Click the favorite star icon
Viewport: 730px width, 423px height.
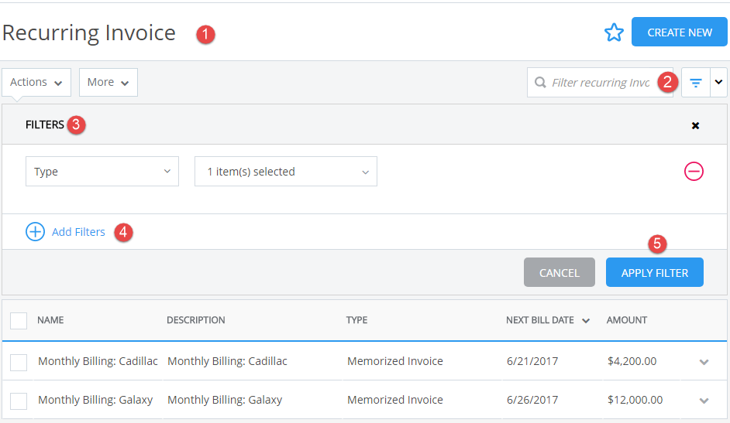[x=614, y=32]
